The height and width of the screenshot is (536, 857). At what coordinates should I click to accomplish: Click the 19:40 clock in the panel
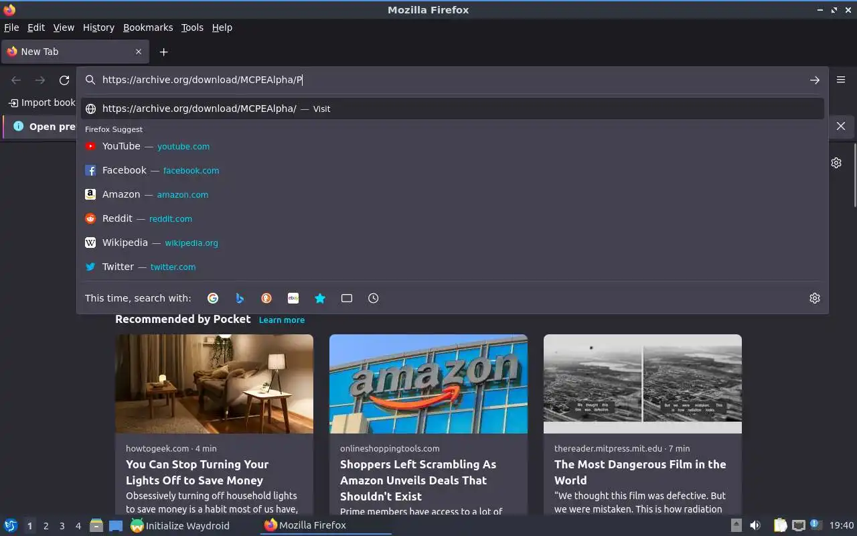842,525
